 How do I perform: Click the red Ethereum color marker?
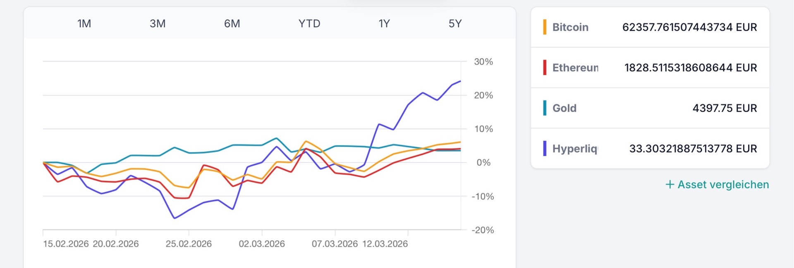click(545, 68)
